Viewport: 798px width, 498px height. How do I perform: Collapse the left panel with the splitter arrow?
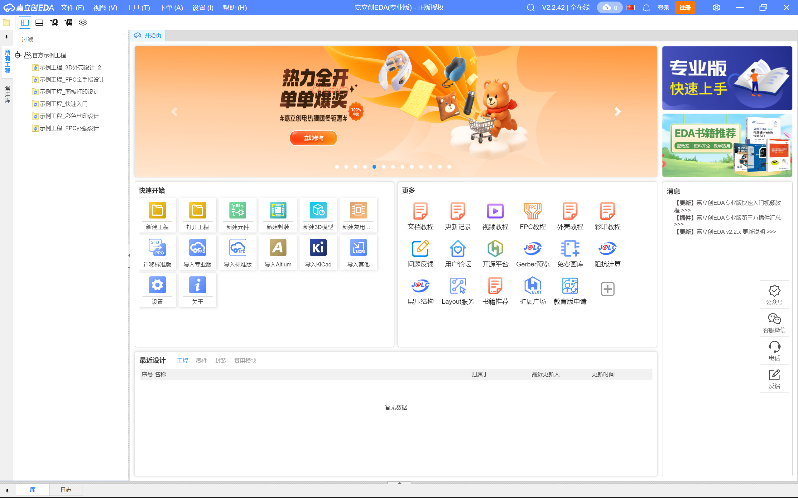pyautogui.click(x=129, y=255)
